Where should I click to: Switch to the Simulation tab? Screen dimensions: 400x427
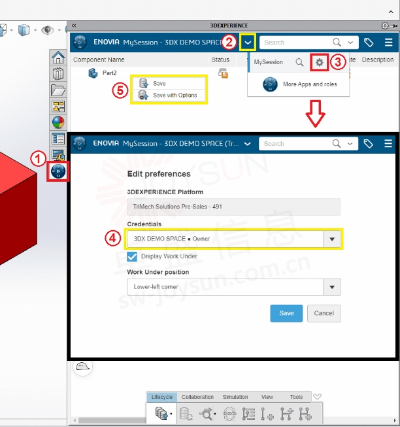(235, 397)
